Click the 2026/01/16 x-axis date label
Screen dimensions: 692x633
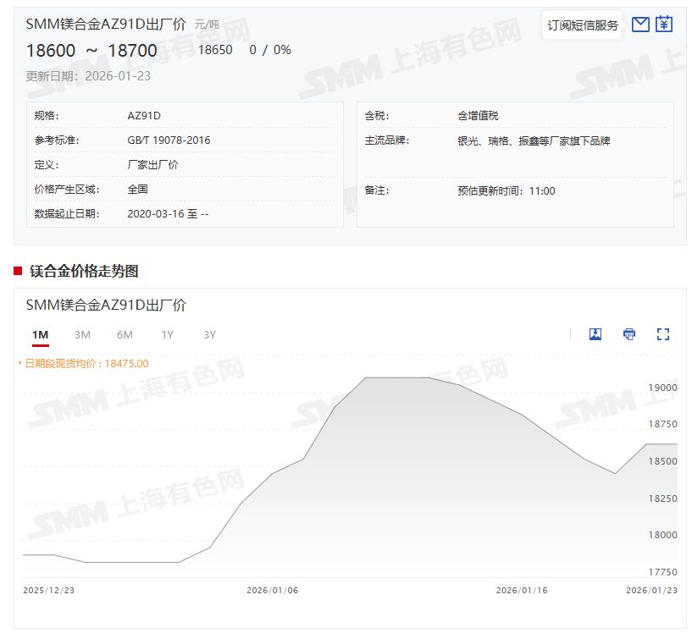pyautogui.click(x=522, y=590)
